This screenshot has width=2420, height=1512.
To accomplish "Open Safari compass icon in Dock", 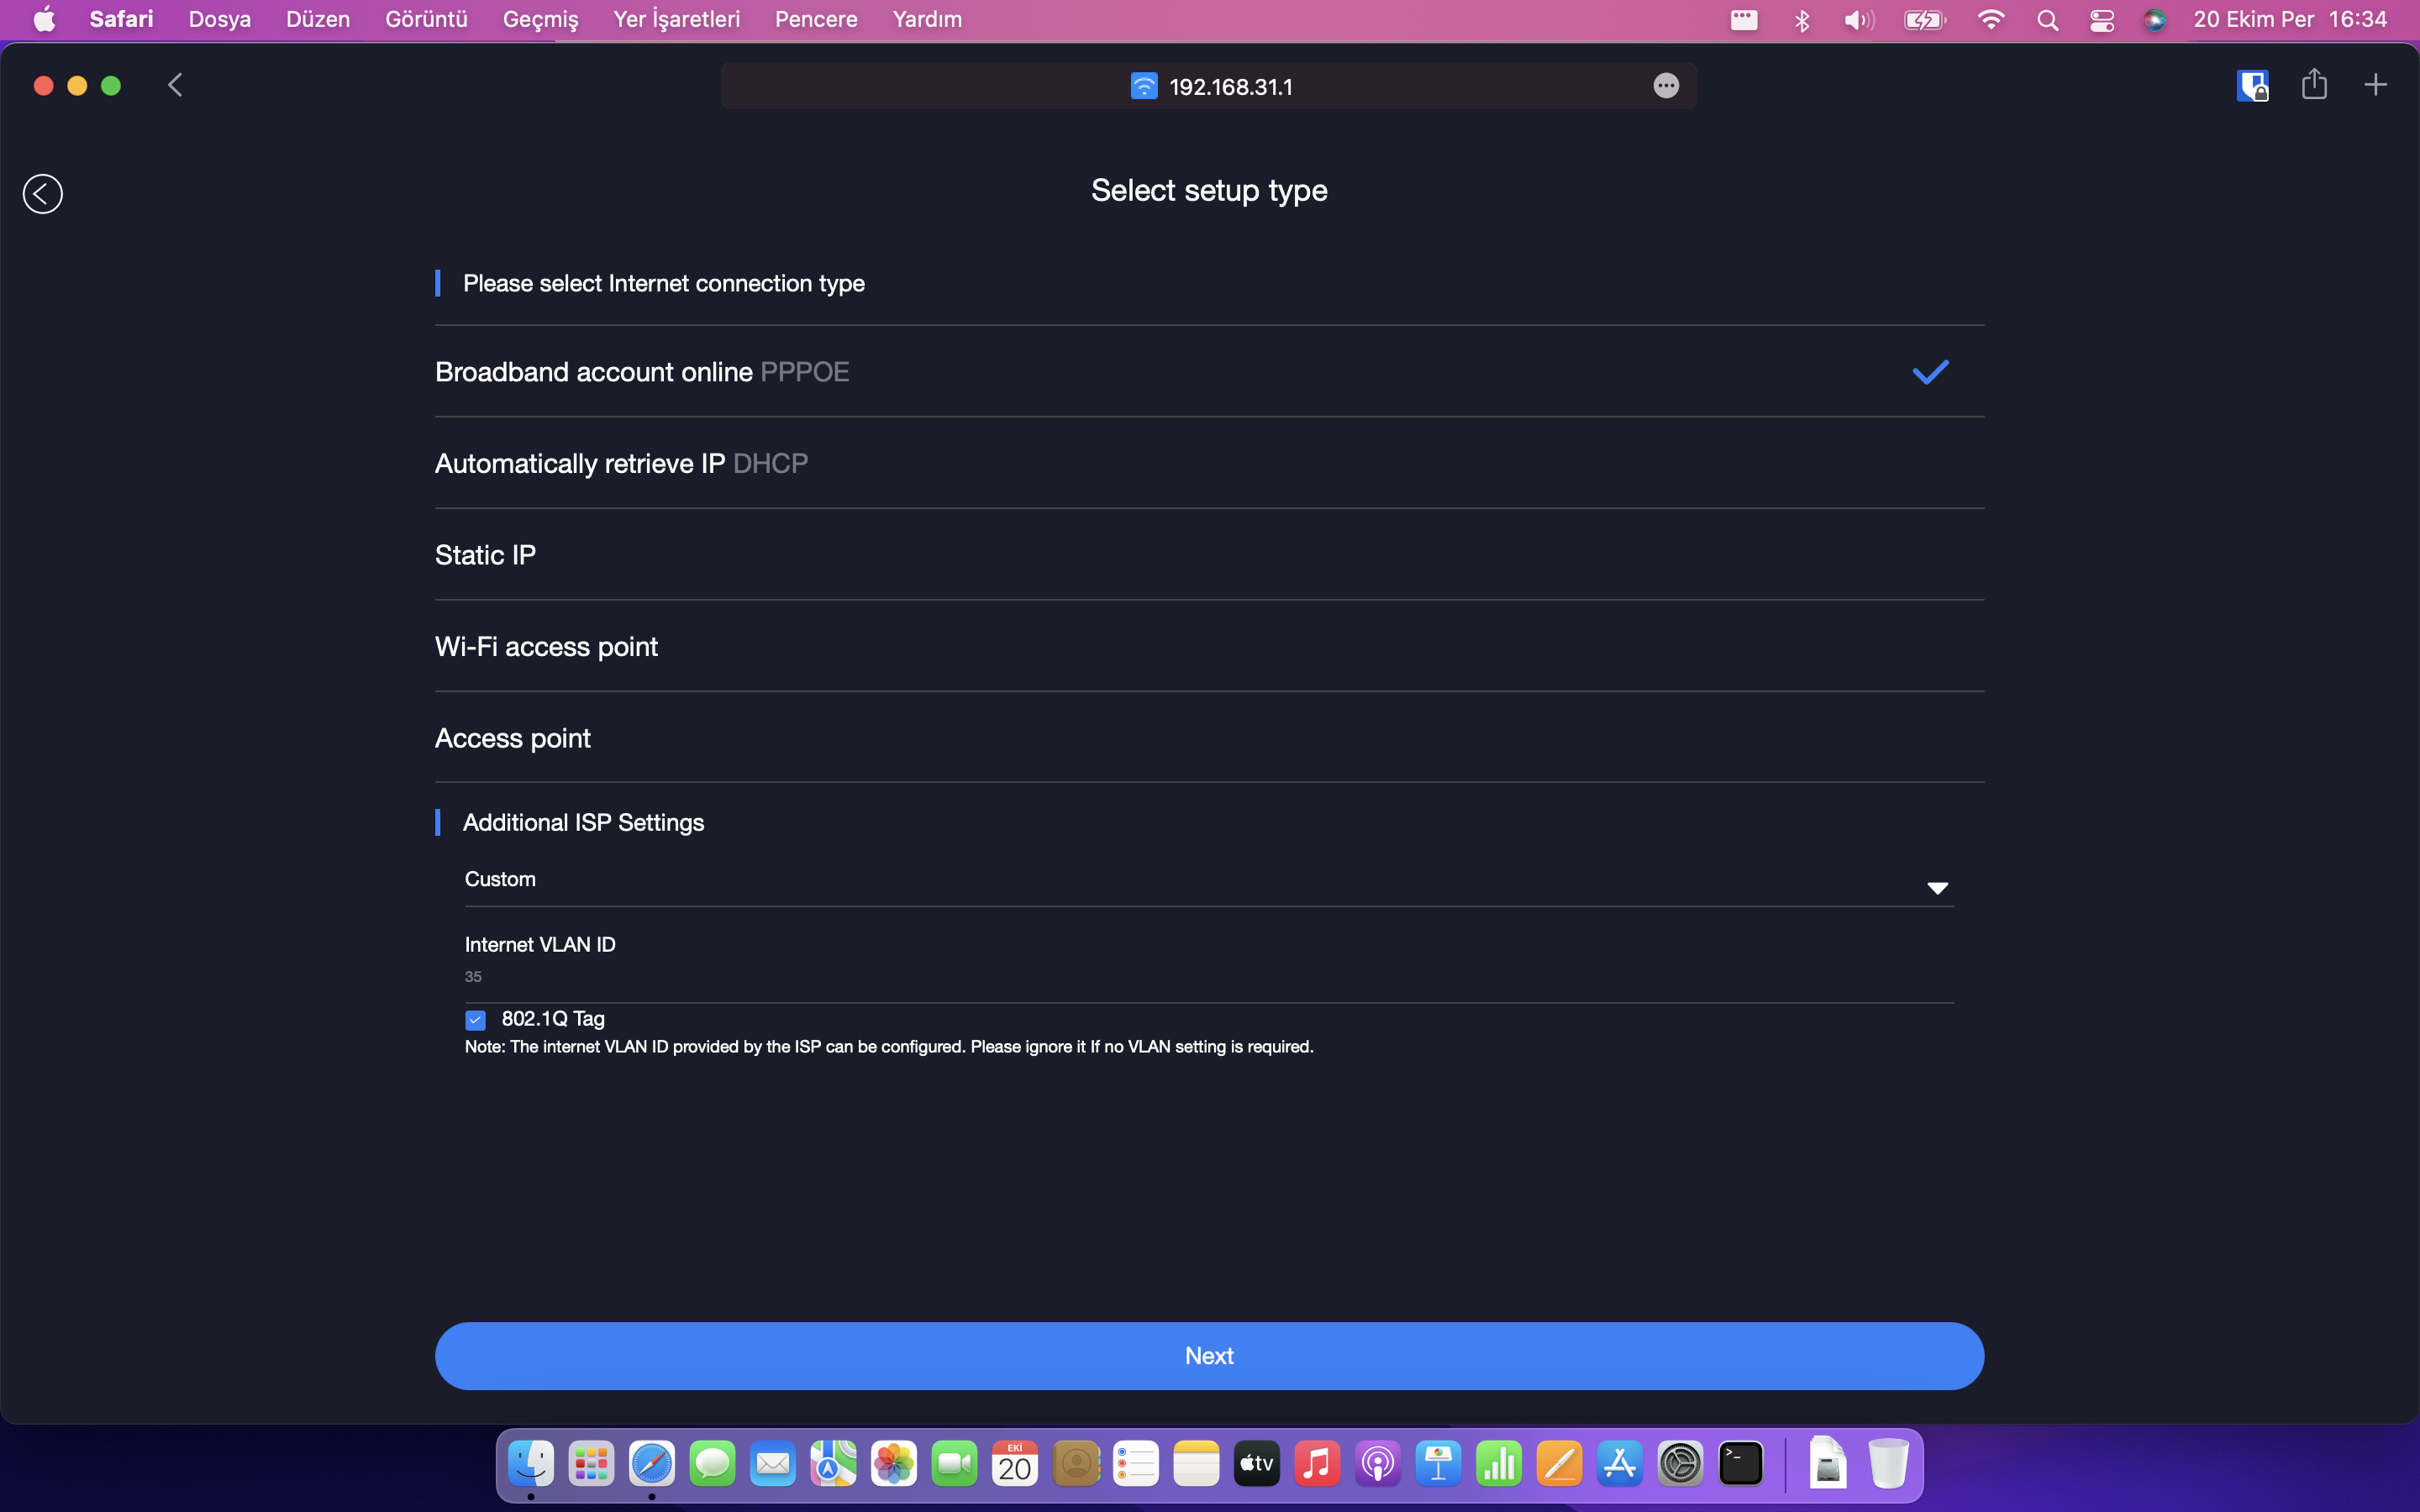I will 652,1465.
